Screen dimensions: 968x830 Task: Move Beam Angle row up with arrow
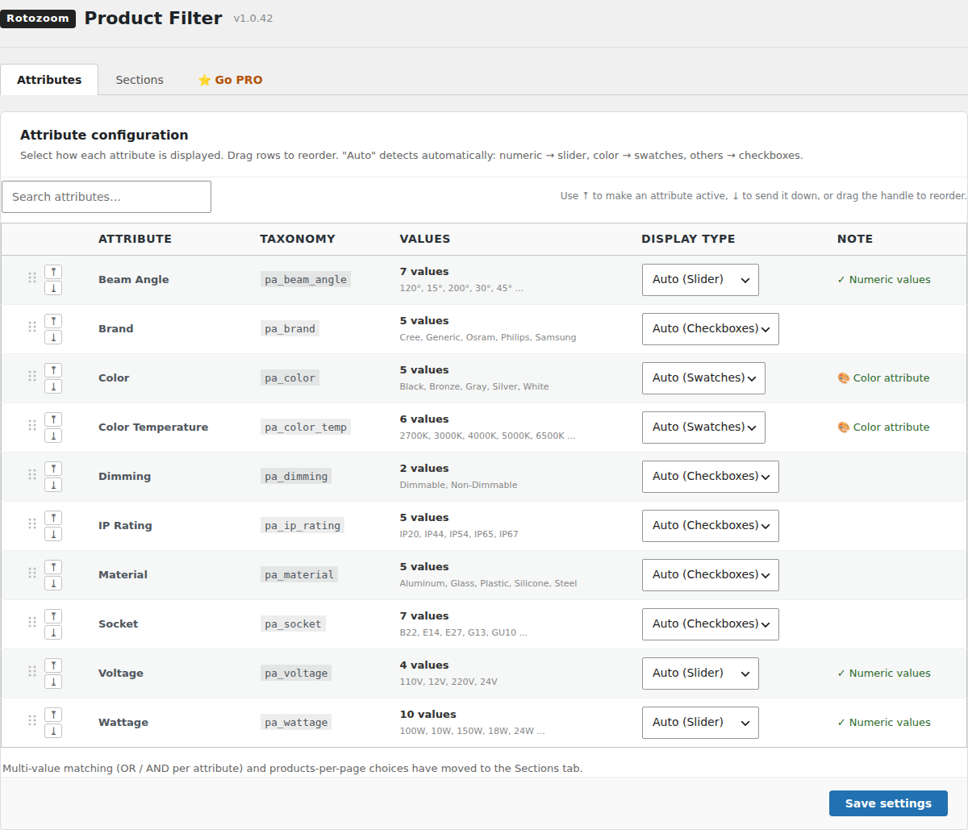click(x=53, y=272)
